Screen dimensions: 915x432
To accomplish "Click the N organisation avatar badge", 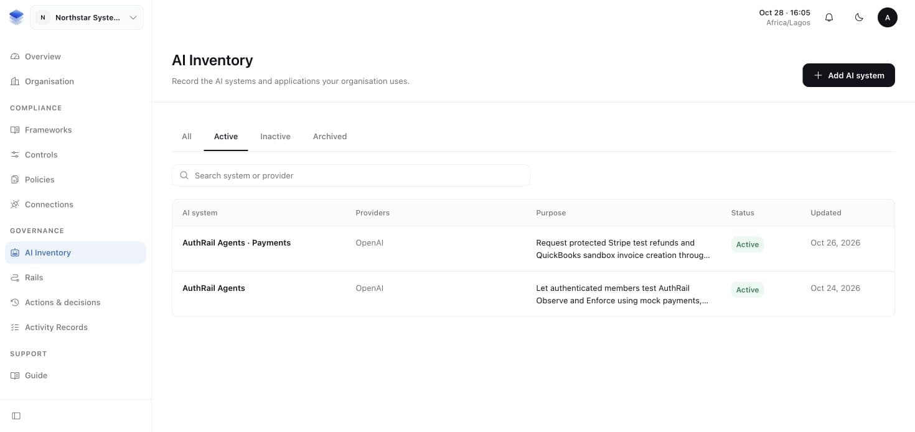I will click(42, 17).
